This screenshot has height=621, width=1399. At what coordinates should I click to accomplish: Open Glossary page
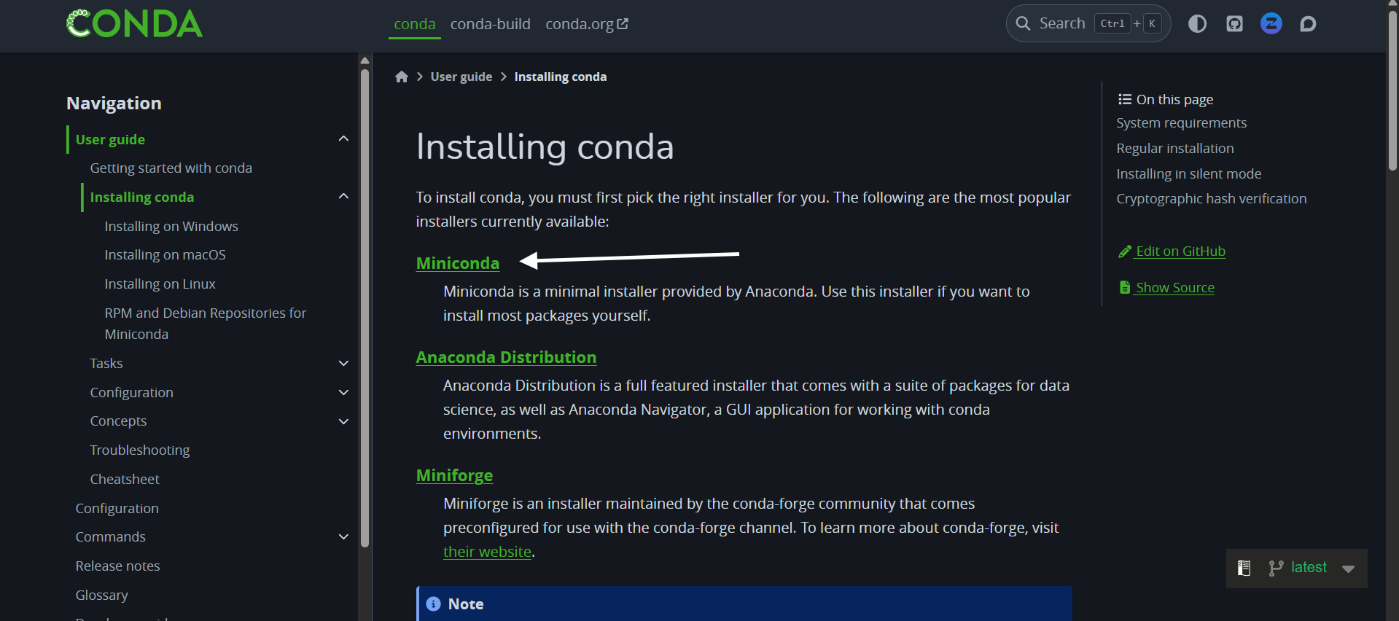tap(102, 595)
